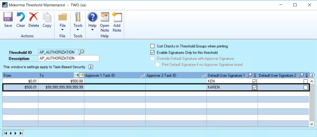The image size is (317, 137).
Task: Click the grid scrollbar up arrow
Action: click(312, 81)
